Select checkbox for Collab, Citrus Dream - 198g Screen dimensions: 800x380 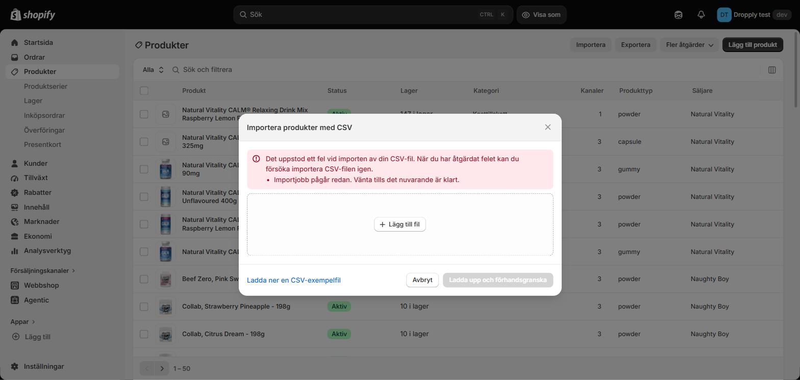click(144, 334)
